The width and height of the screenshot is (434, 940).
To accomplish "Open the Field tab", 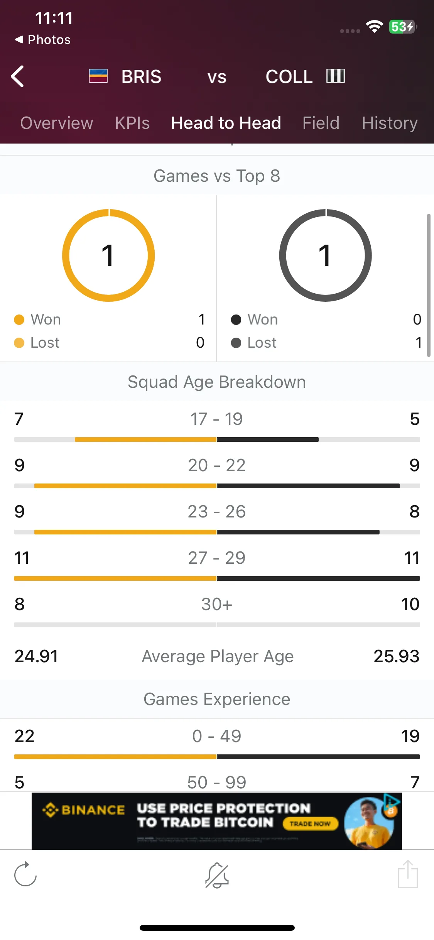I will click(321, 123).
